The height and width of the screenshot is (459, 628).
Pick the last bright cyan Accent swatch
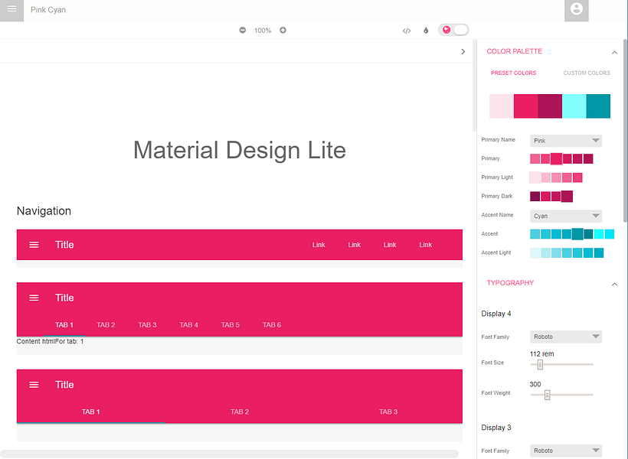pos(609,234)
